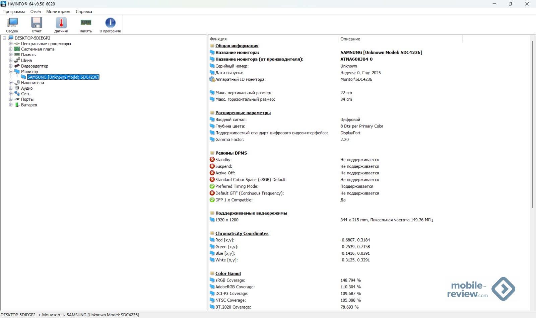Expand the Накопители tree node

pyautogui.click(x=11, y=83)
